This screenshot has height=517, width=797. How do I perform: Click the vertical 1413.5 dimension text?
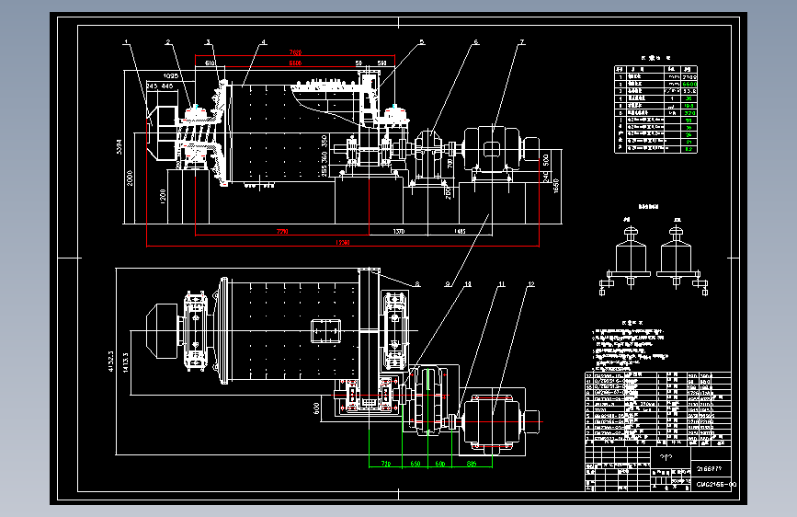pyautogui.click(x=125, y=362)
